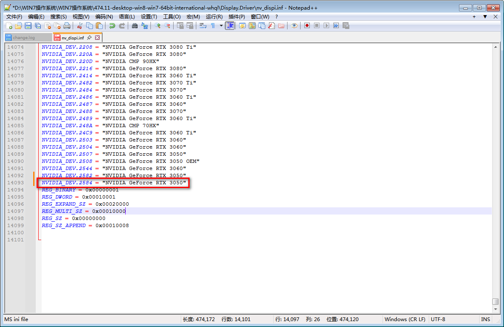Toggle show all characters pilcrow icon
This screenshot has height=327, width=504.
(x=213, y=26)
